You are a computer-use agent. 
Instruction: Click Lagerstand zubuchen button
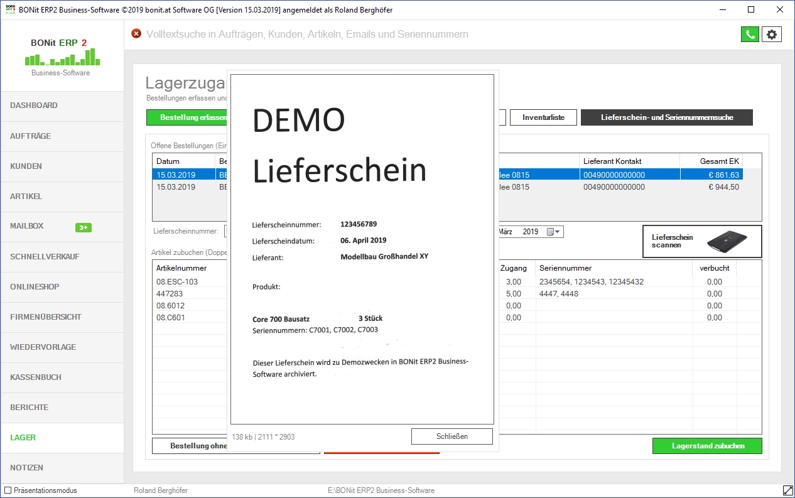[708, 446]
